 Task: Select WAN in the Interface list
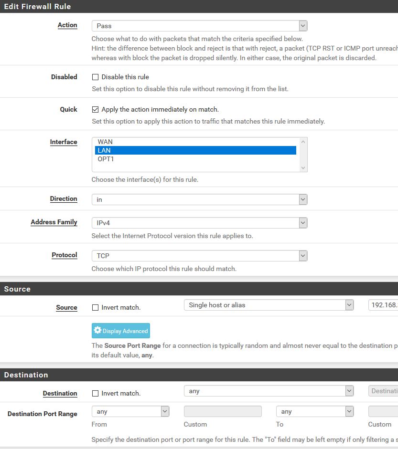195,142
